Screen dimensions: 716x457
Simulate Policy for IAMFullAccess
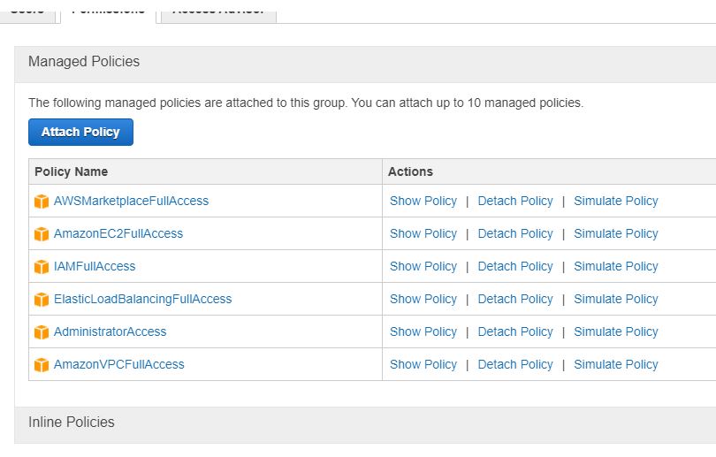click(x=615, y=266)
